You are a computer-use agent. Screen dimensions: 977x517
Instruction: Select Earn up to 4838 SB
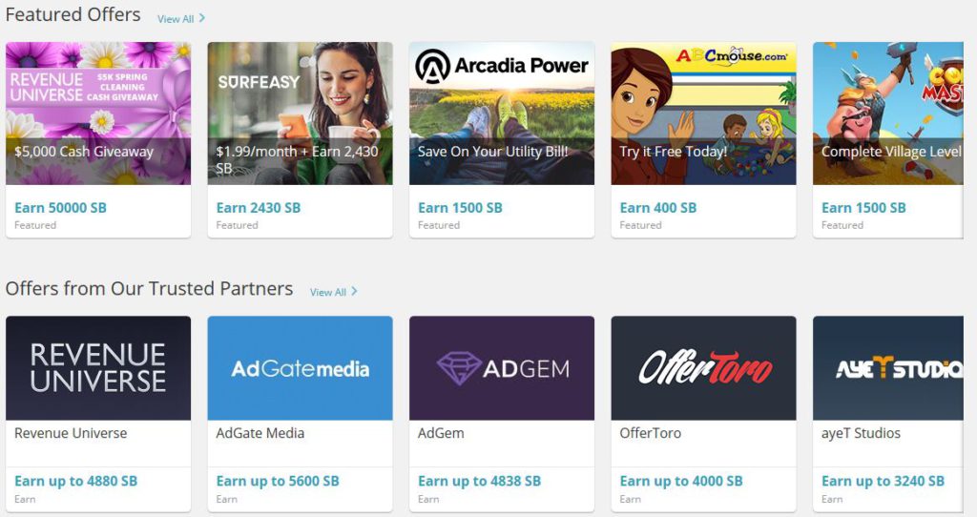point(479,481)
